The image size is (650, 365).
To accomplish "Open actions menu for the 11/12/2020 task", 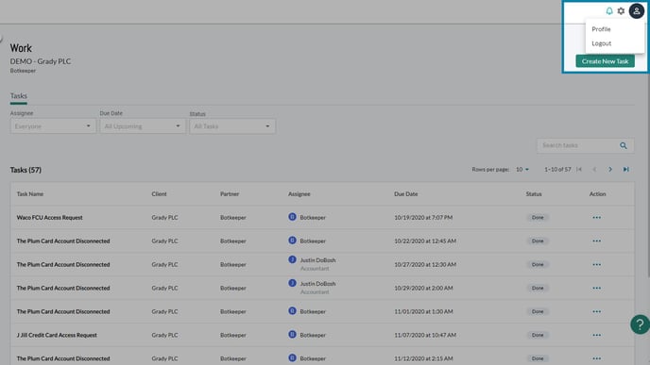I will click(x=596, y=358).
